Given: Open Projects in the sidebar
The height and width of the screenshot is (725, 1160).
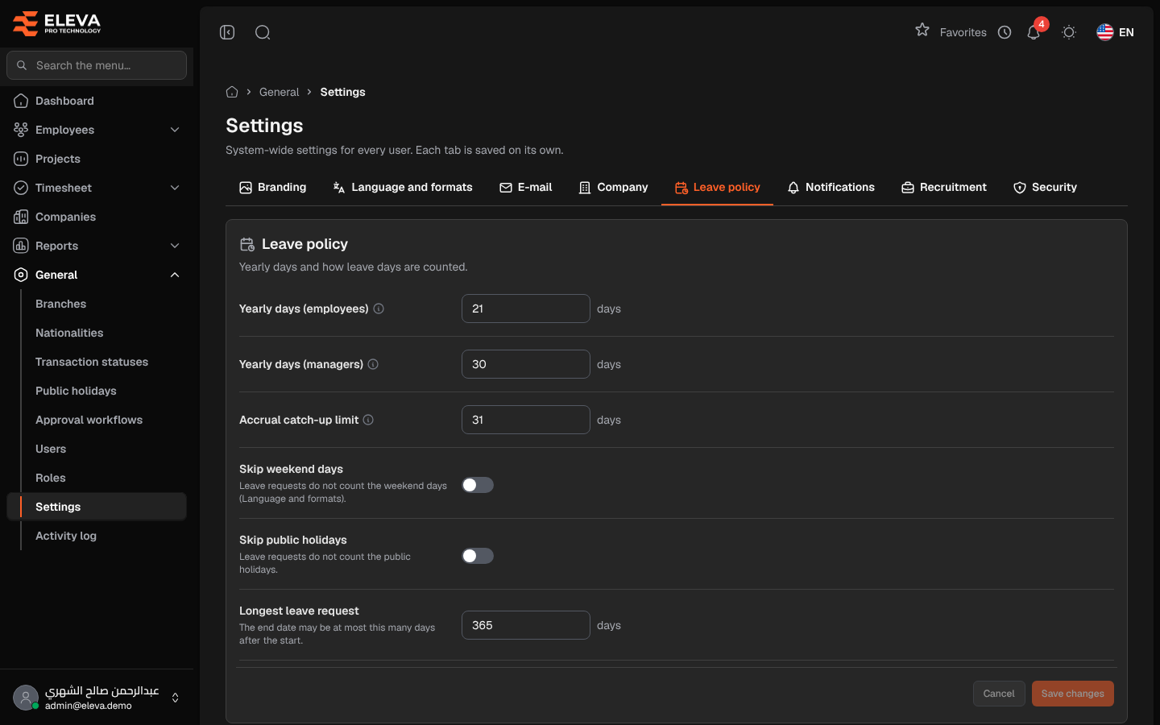Looking at the screenshot, I should [97, 159].
